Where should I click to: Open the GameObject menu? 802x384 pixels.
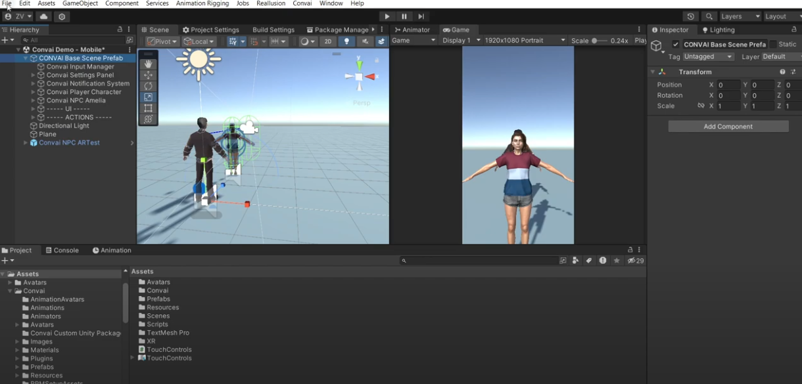coord(81,3)
